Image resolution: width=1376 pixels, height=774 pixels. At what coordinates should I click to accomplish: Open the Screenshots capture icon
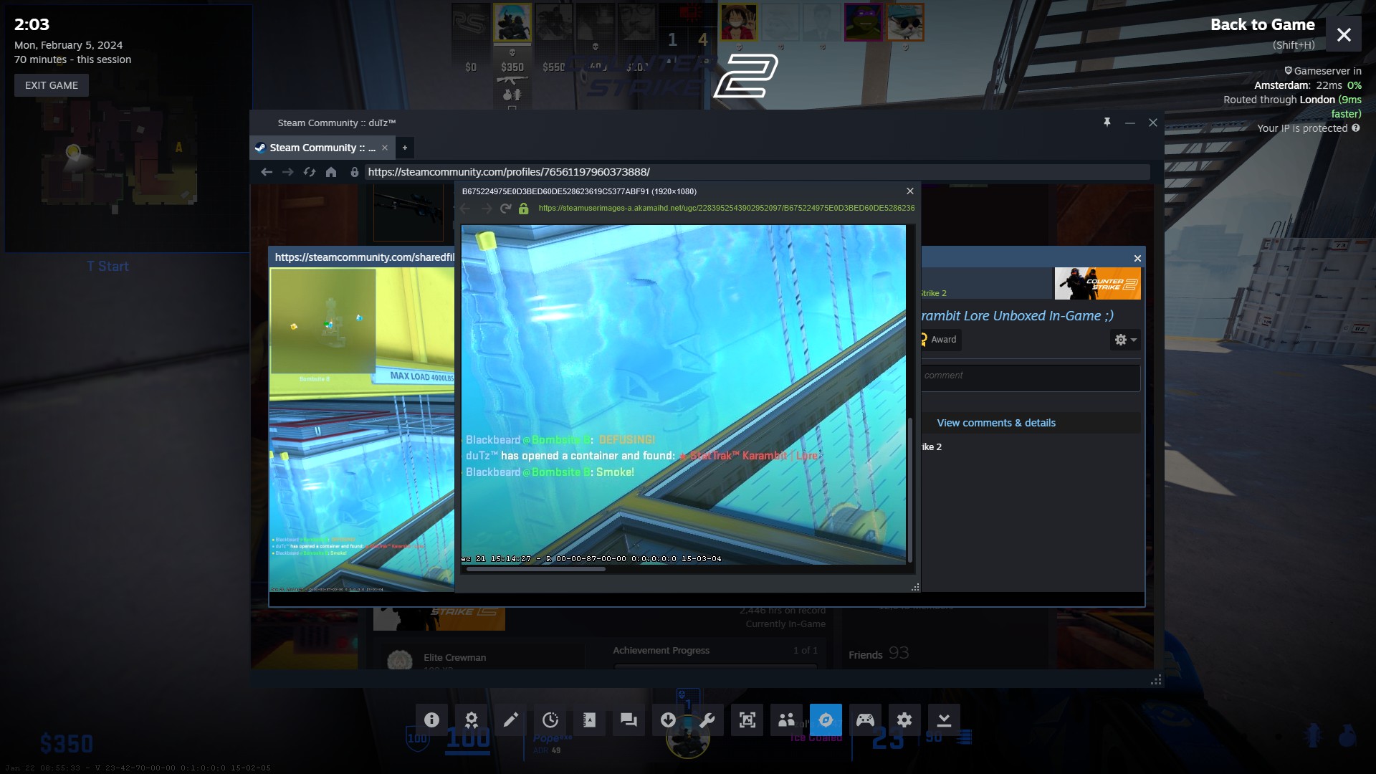tap(747, 720)
